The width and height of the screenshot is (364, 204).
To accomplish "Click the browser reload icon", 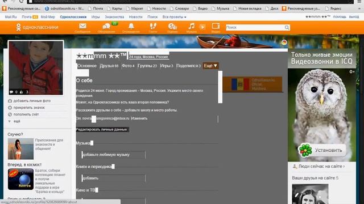I will [21, 1].
